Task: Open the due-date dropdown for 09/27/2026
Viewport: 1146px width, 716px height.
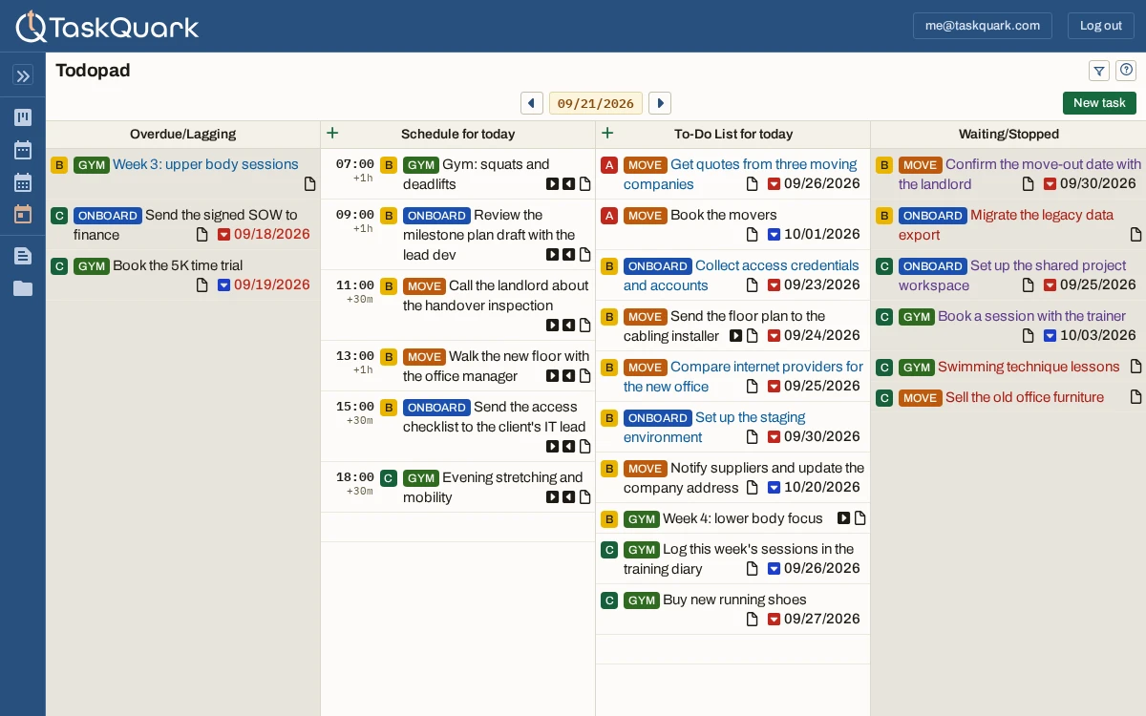Action: tap(774, 620)
